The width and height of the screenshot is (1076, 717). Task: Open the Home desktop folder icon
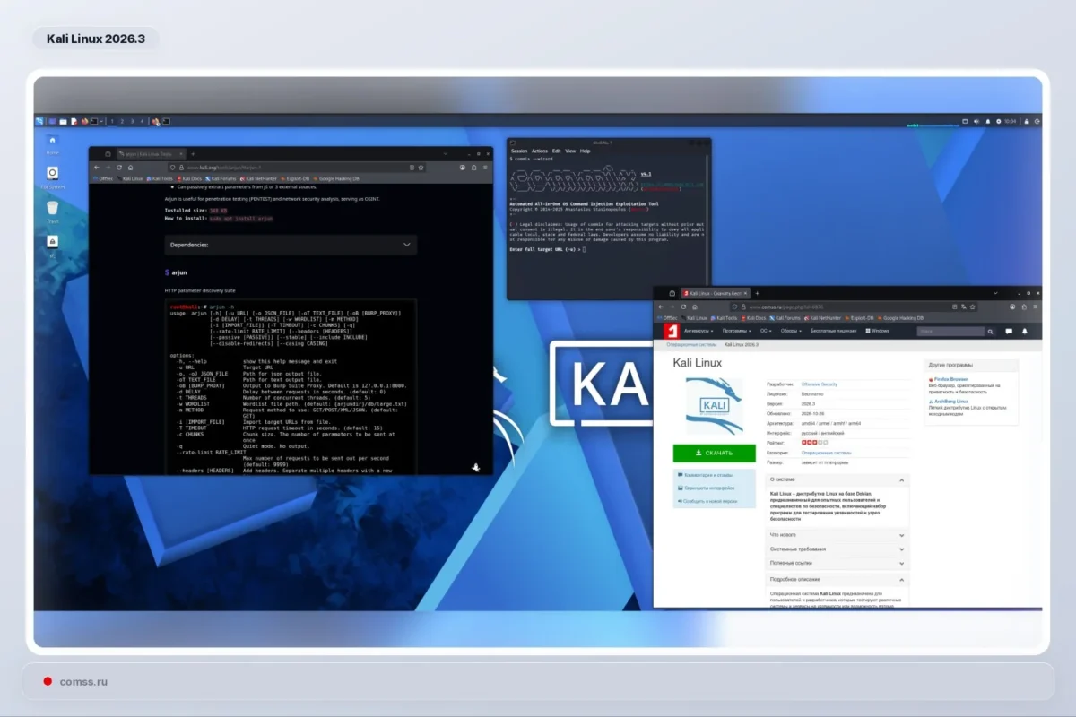[x=52, y=141]
